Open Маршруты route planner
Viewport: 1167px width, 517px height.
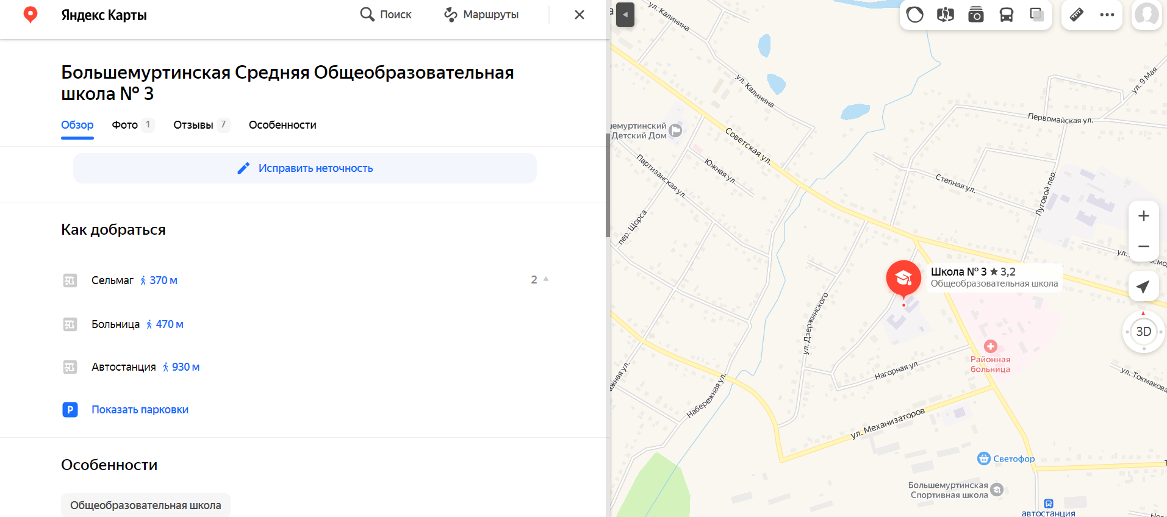coord(481,15)
